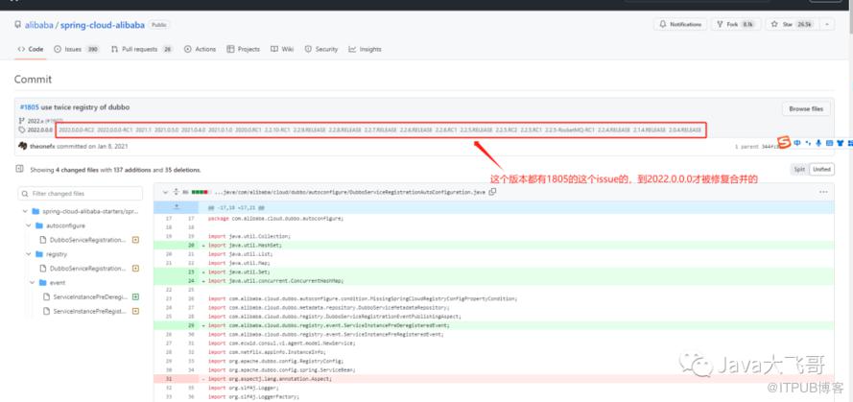Click the '4 changed files' text
The height and width of the screenshot is (402, 853).
point(76,170)
